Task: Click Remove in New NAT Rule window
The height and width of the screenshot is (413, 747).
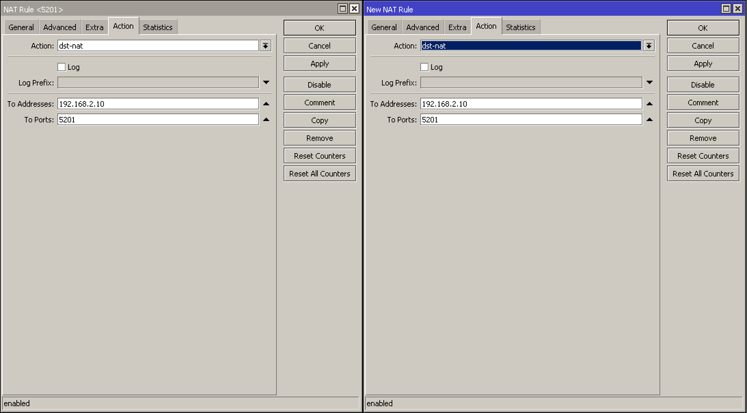Action: [x=703, y=138]
